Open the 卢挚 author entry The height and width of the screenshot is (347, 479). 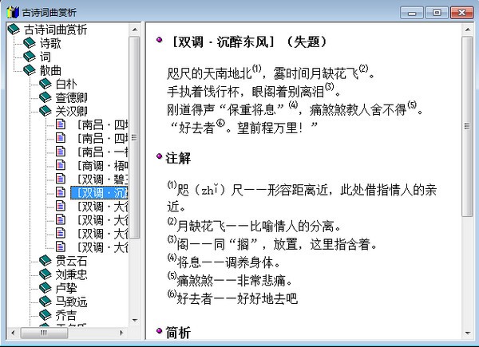click(66, 288)
